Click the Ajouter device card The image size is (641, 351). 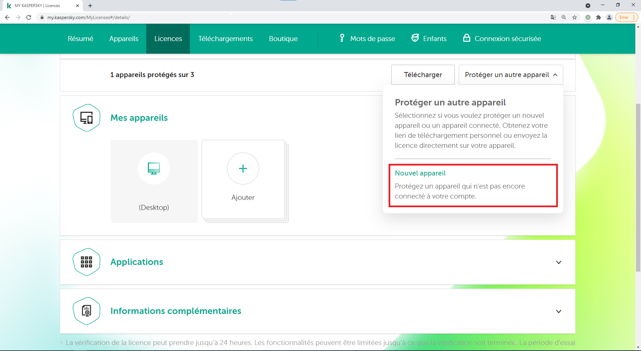click(243, 180)
